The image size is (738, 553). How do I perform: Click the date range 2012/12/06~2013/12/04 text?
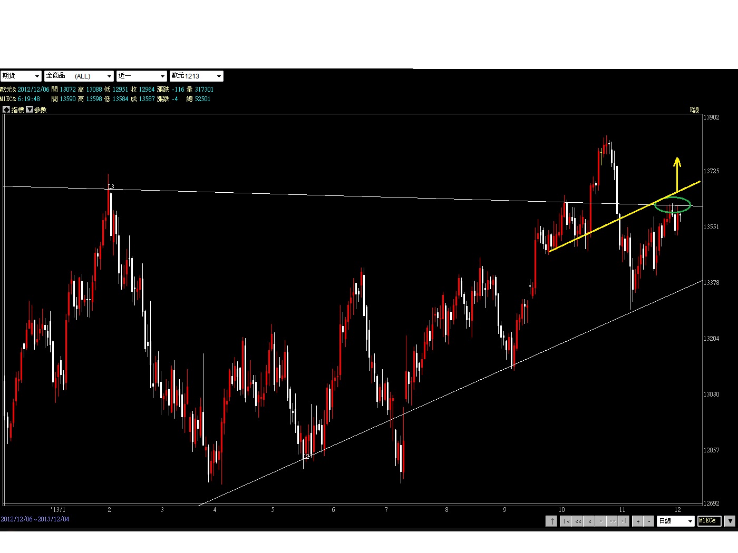coord(35,519)
